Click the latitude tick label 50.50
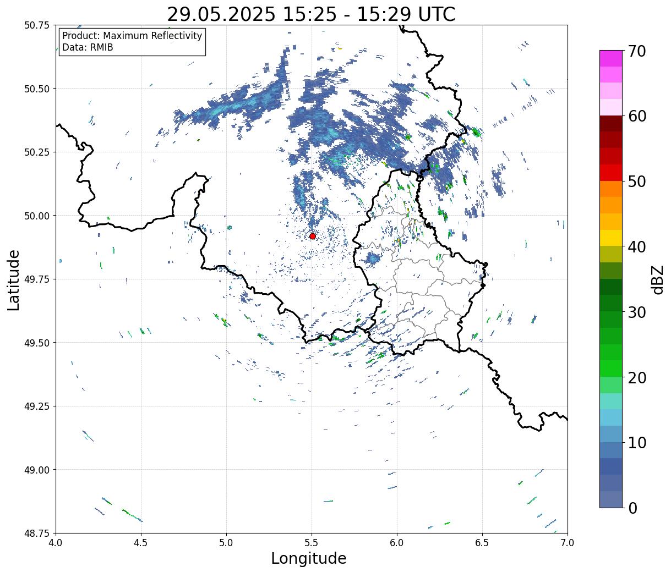 (x=36, y=89)
